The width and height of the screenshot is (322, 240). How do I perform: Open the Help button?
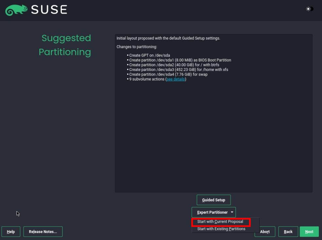click(x=11, y=231)
